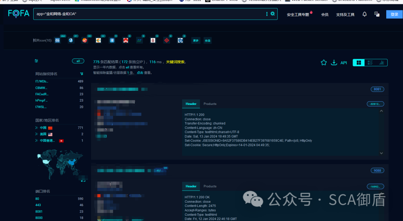Select Header tab in the 8081 result

pos(191,104)
